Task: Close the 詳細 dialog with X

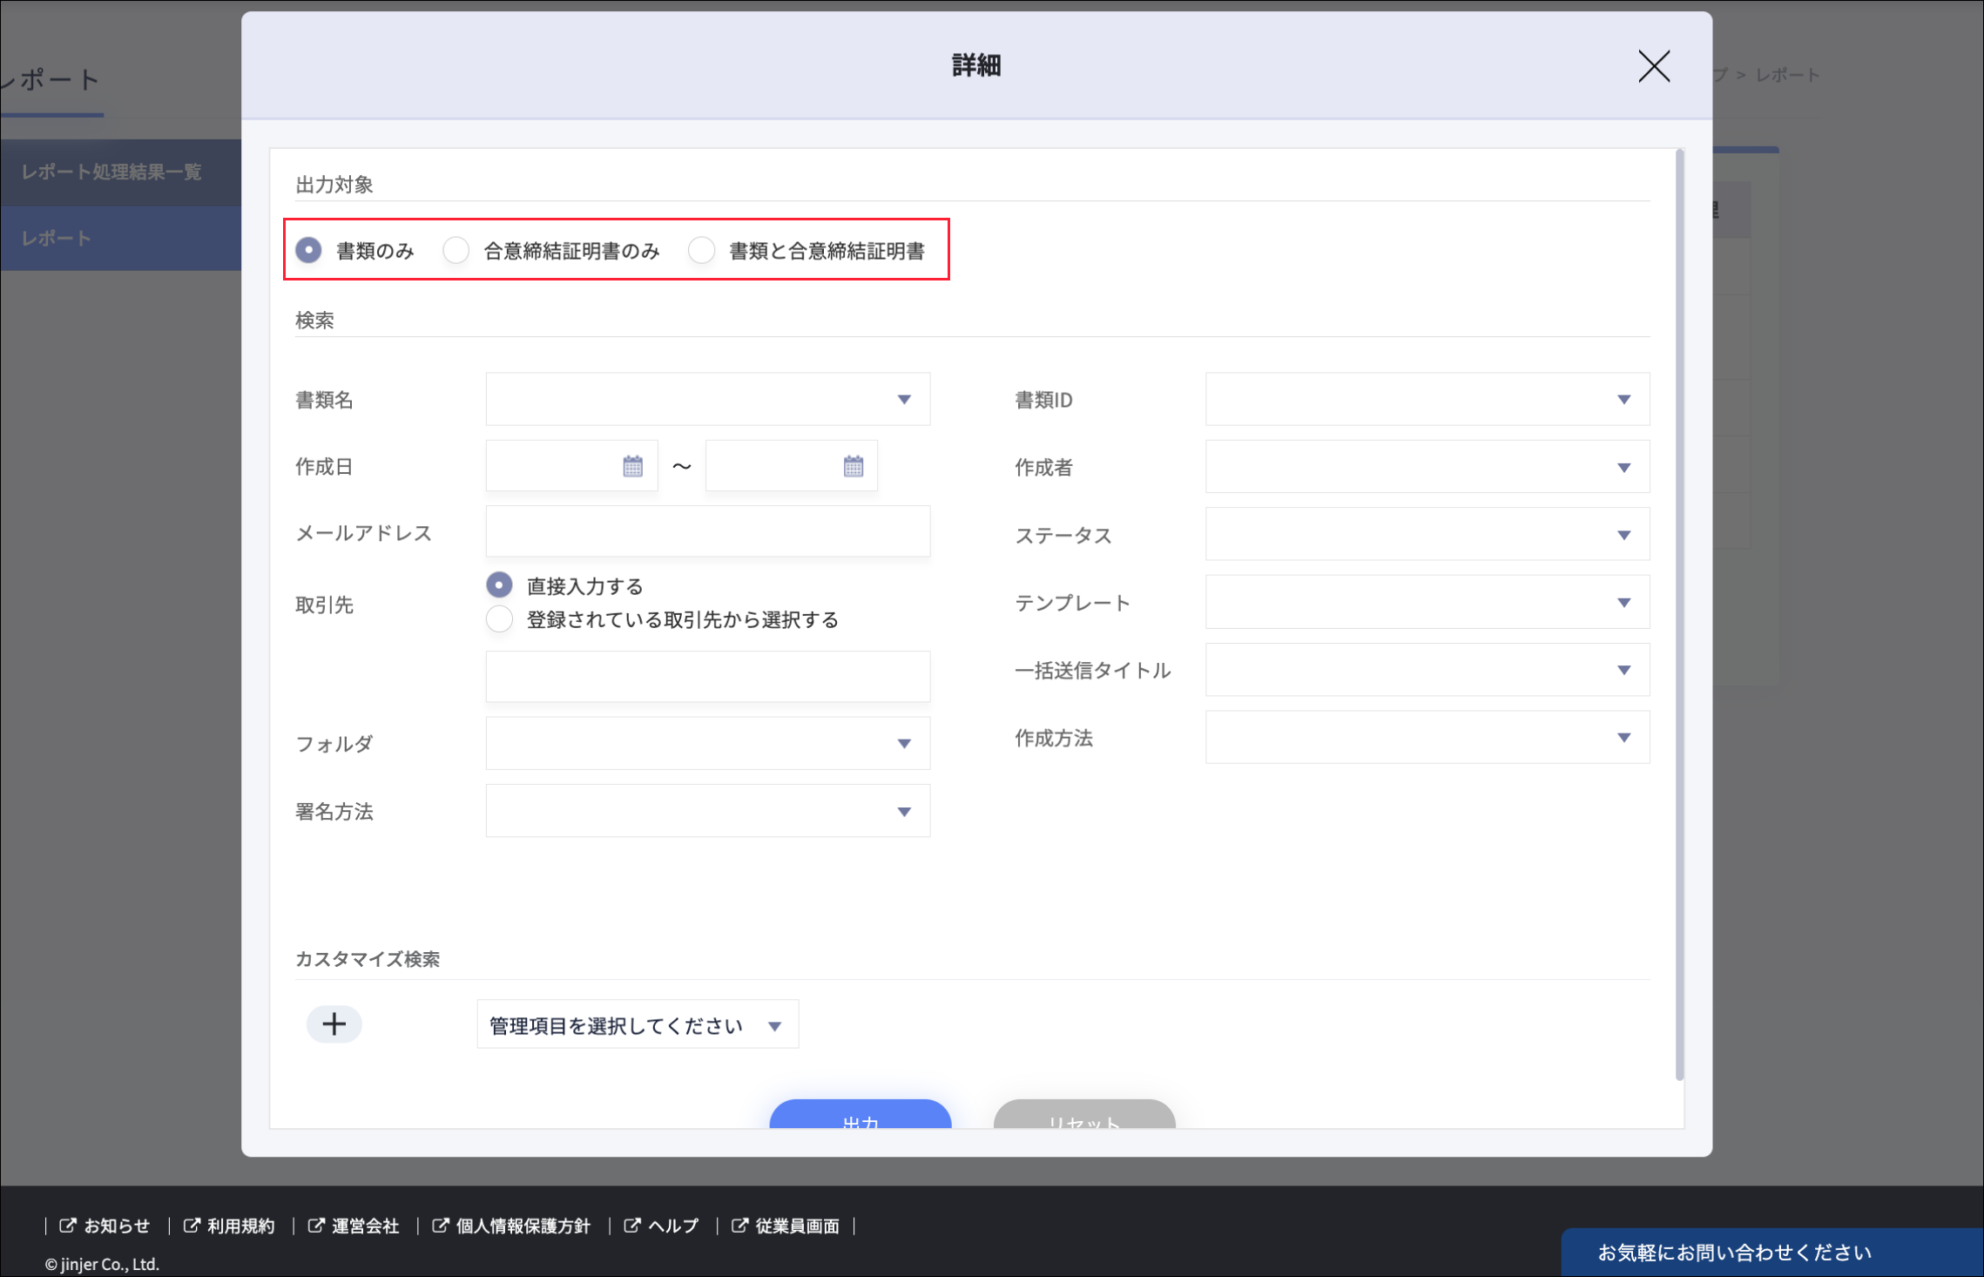Action: point(1653,66)
